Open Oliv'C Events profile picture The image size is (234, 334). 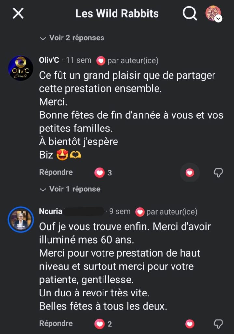(x=21, y=68)
